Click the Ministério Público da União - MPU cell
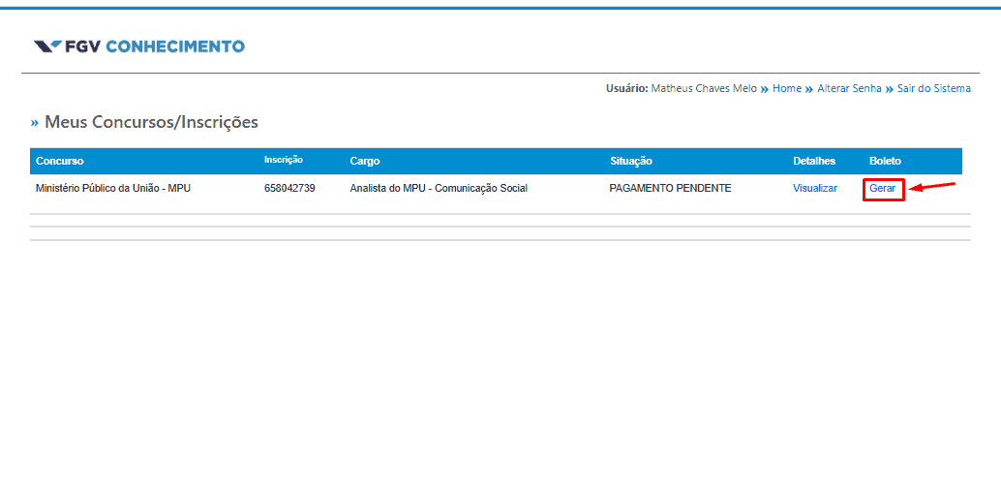 coord(113,188)
